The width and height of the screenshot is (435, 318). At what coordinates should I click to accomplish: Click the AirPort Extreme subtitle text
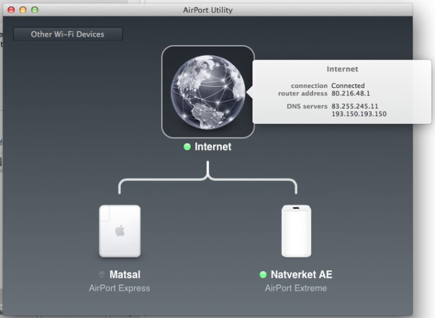click(296, 288)
